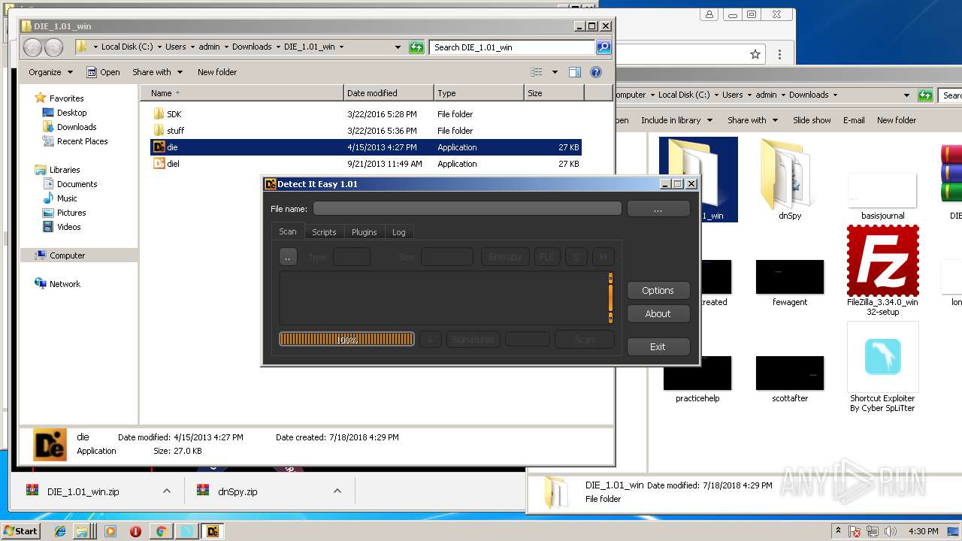Click Slide show in Downloads window toolbar
The height and width of the screenshot is (541, 962).
[x=812, y=120]
